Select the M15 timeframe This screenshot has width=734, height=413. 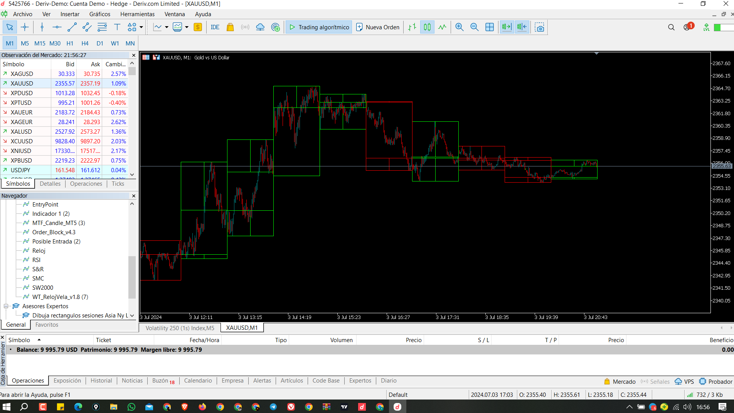click(40, 43)
